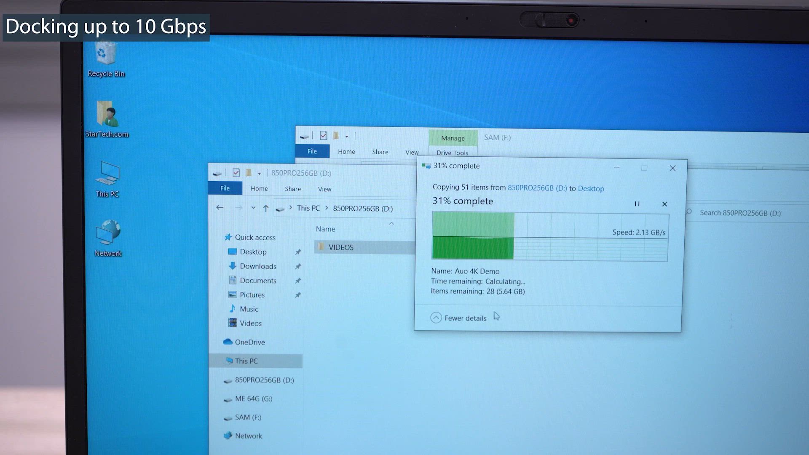
Task: Sort by the Name column header
Action: pyautogui.click(x=326, y=229)
